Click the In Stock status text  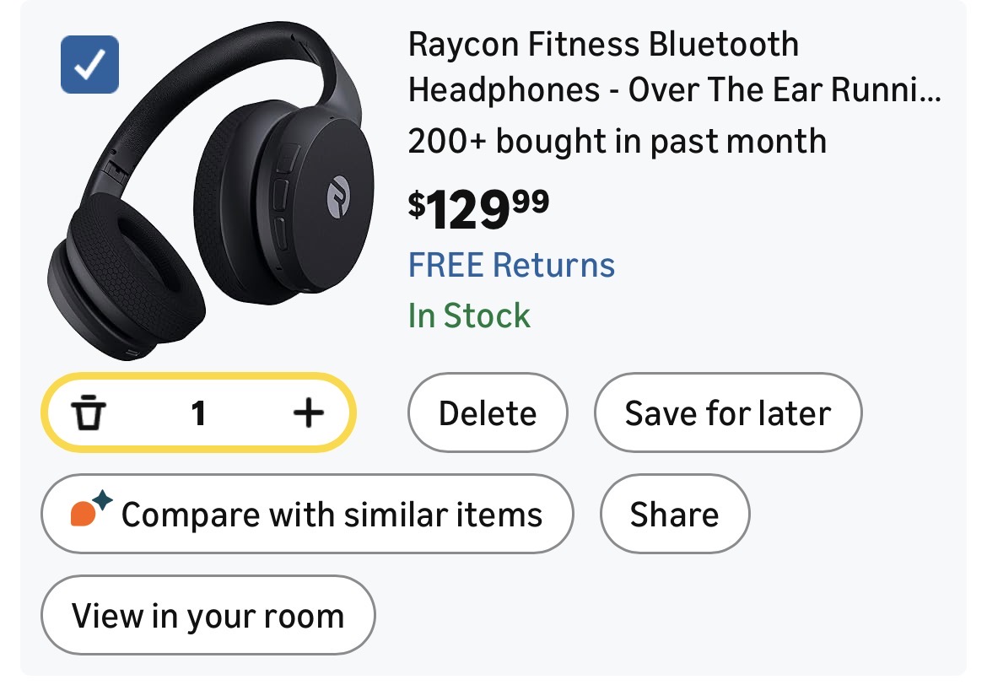[x=469, y=316]
